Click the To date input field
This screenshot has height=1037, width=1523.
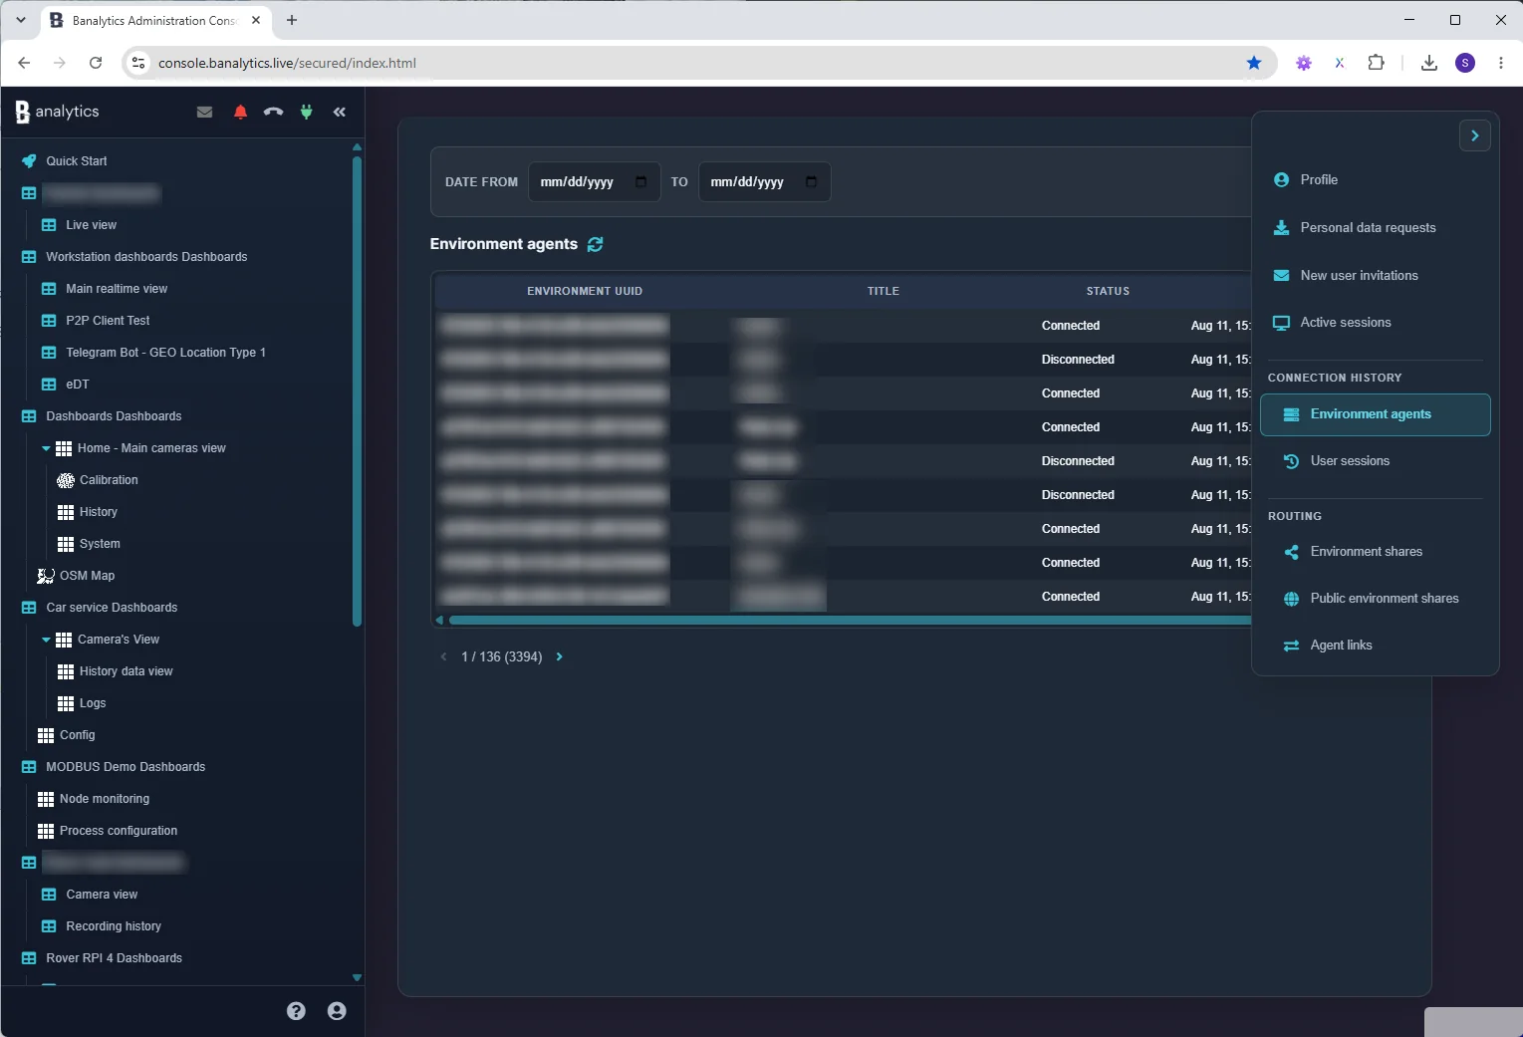point(764,182)
